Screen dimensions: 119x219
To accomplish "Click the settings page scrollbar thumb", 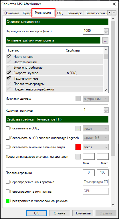I will pyautogui.click(x=113, y=88).
